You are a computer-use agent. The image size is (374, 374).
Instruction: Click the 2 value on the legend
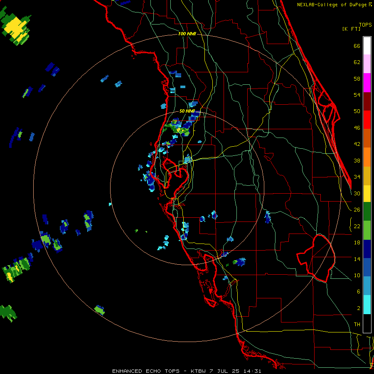click(x=358, y=308)
